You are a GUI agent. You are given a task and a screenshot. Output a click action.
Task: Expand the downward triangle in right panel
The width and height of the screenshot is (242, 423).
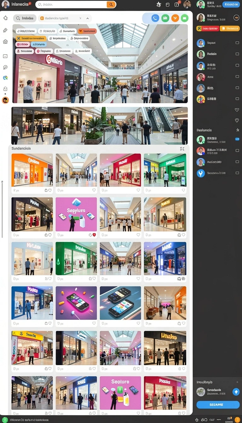pos(237,110)
